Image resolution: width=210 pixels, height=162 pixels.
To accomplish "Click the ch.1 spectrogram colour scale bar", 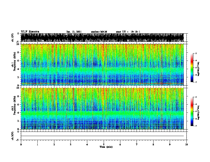I will tap(192, 68).
